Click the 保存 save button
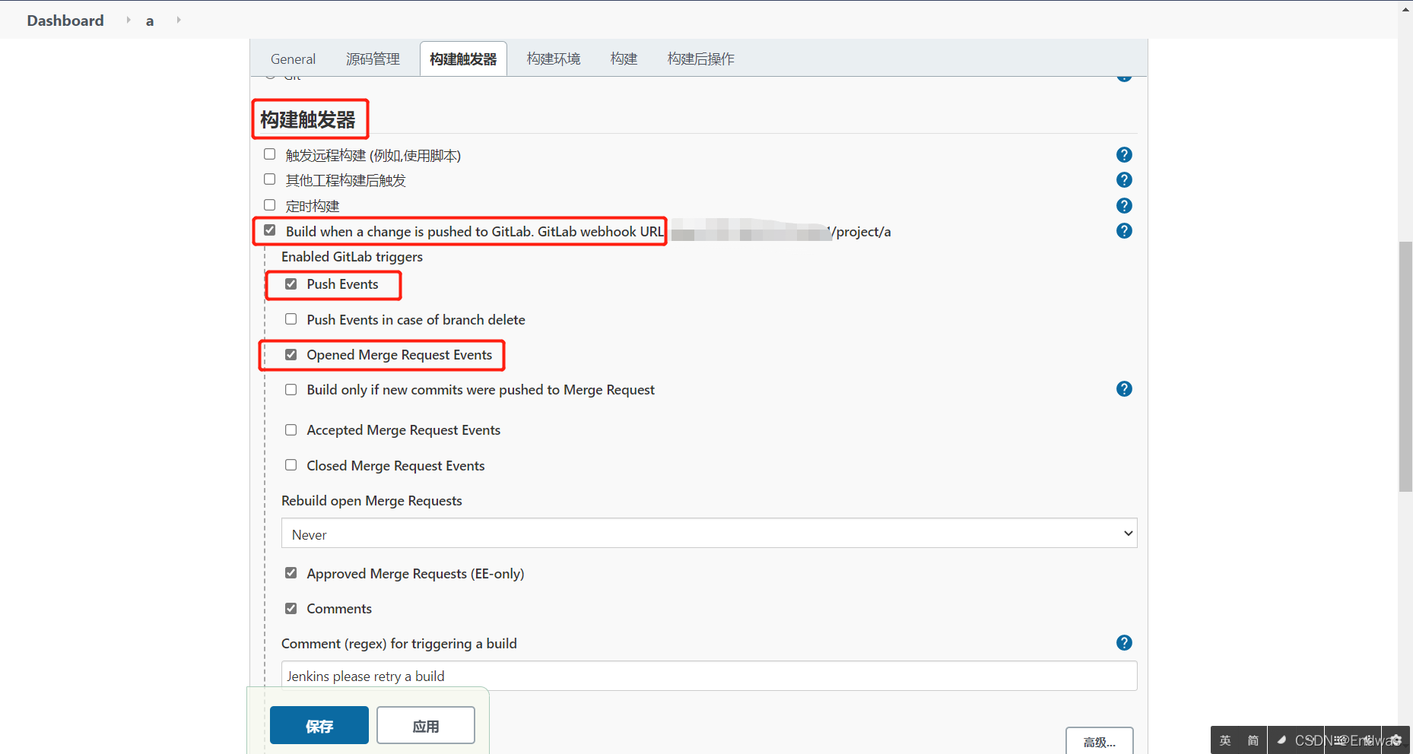This screenshot has height=754, width=1413. click(x=319, y=726)
